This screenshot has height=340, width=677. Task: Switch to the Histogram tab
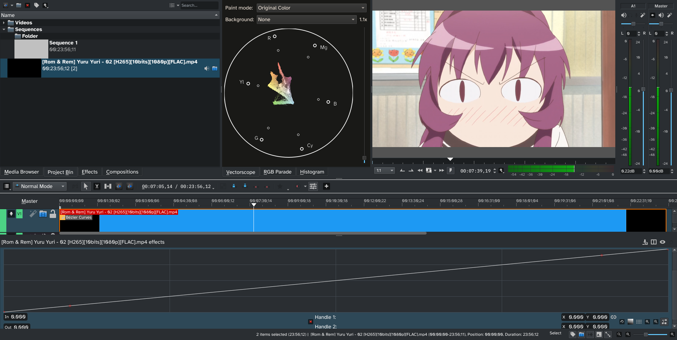[x=312, y=172]
